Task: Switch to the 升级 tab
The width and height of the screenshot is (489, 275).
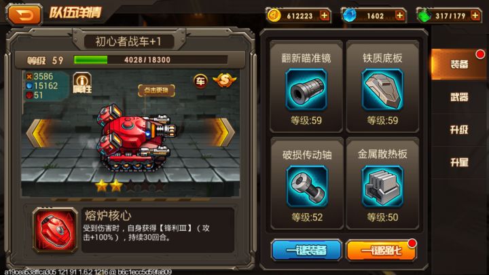Action: (459, 130)
